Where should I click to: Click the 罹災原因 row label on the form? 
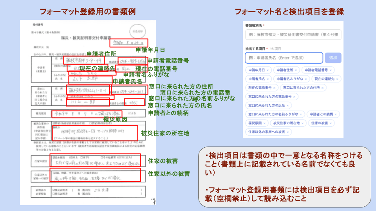[41, 113]
